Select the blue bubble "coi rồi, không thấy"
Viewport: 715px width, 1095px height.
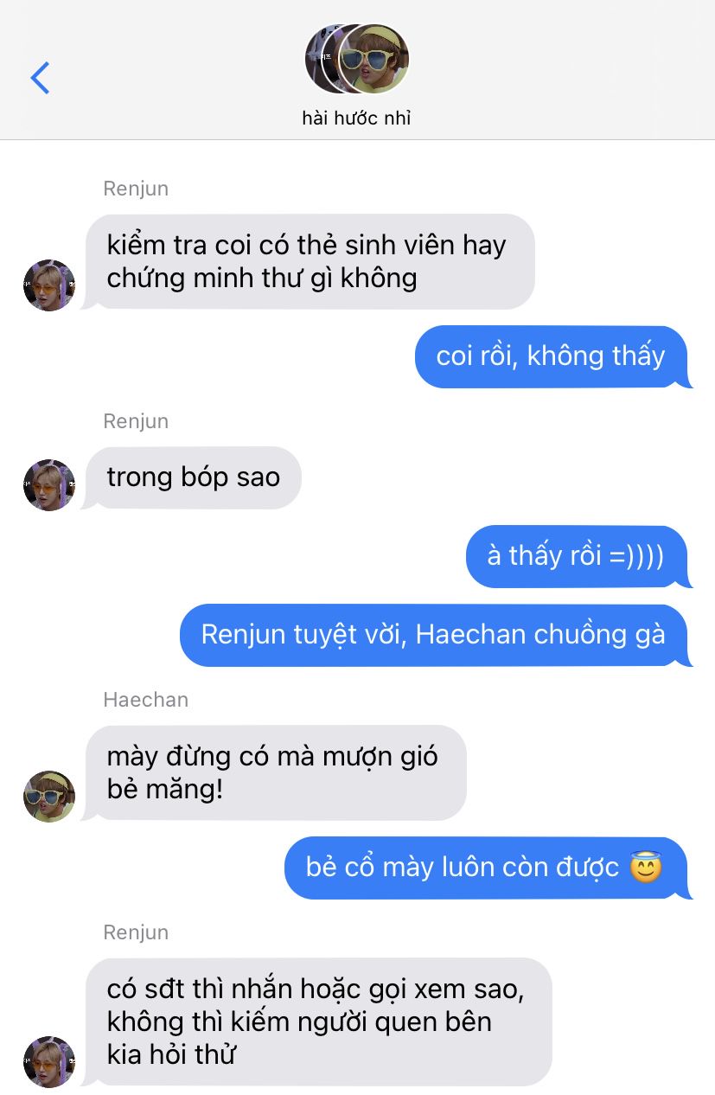553,356
